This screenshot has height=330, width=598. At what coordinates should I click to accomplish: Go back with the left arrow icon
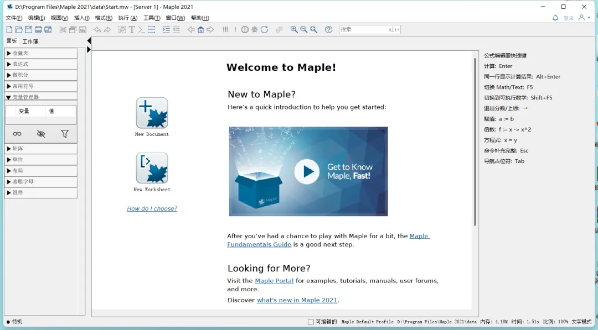(191, 30)
